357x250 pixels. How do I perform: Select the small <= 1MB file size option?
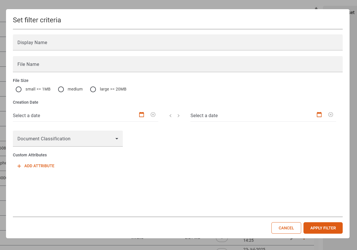pyautogui.click(x=19, y=89)
